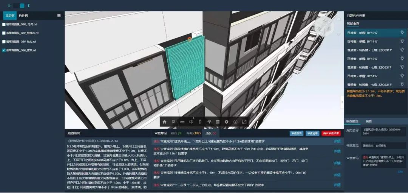Open the properties list icon in viewer toolbar
This screenshot has height=193, width=408.
point(218,122)
